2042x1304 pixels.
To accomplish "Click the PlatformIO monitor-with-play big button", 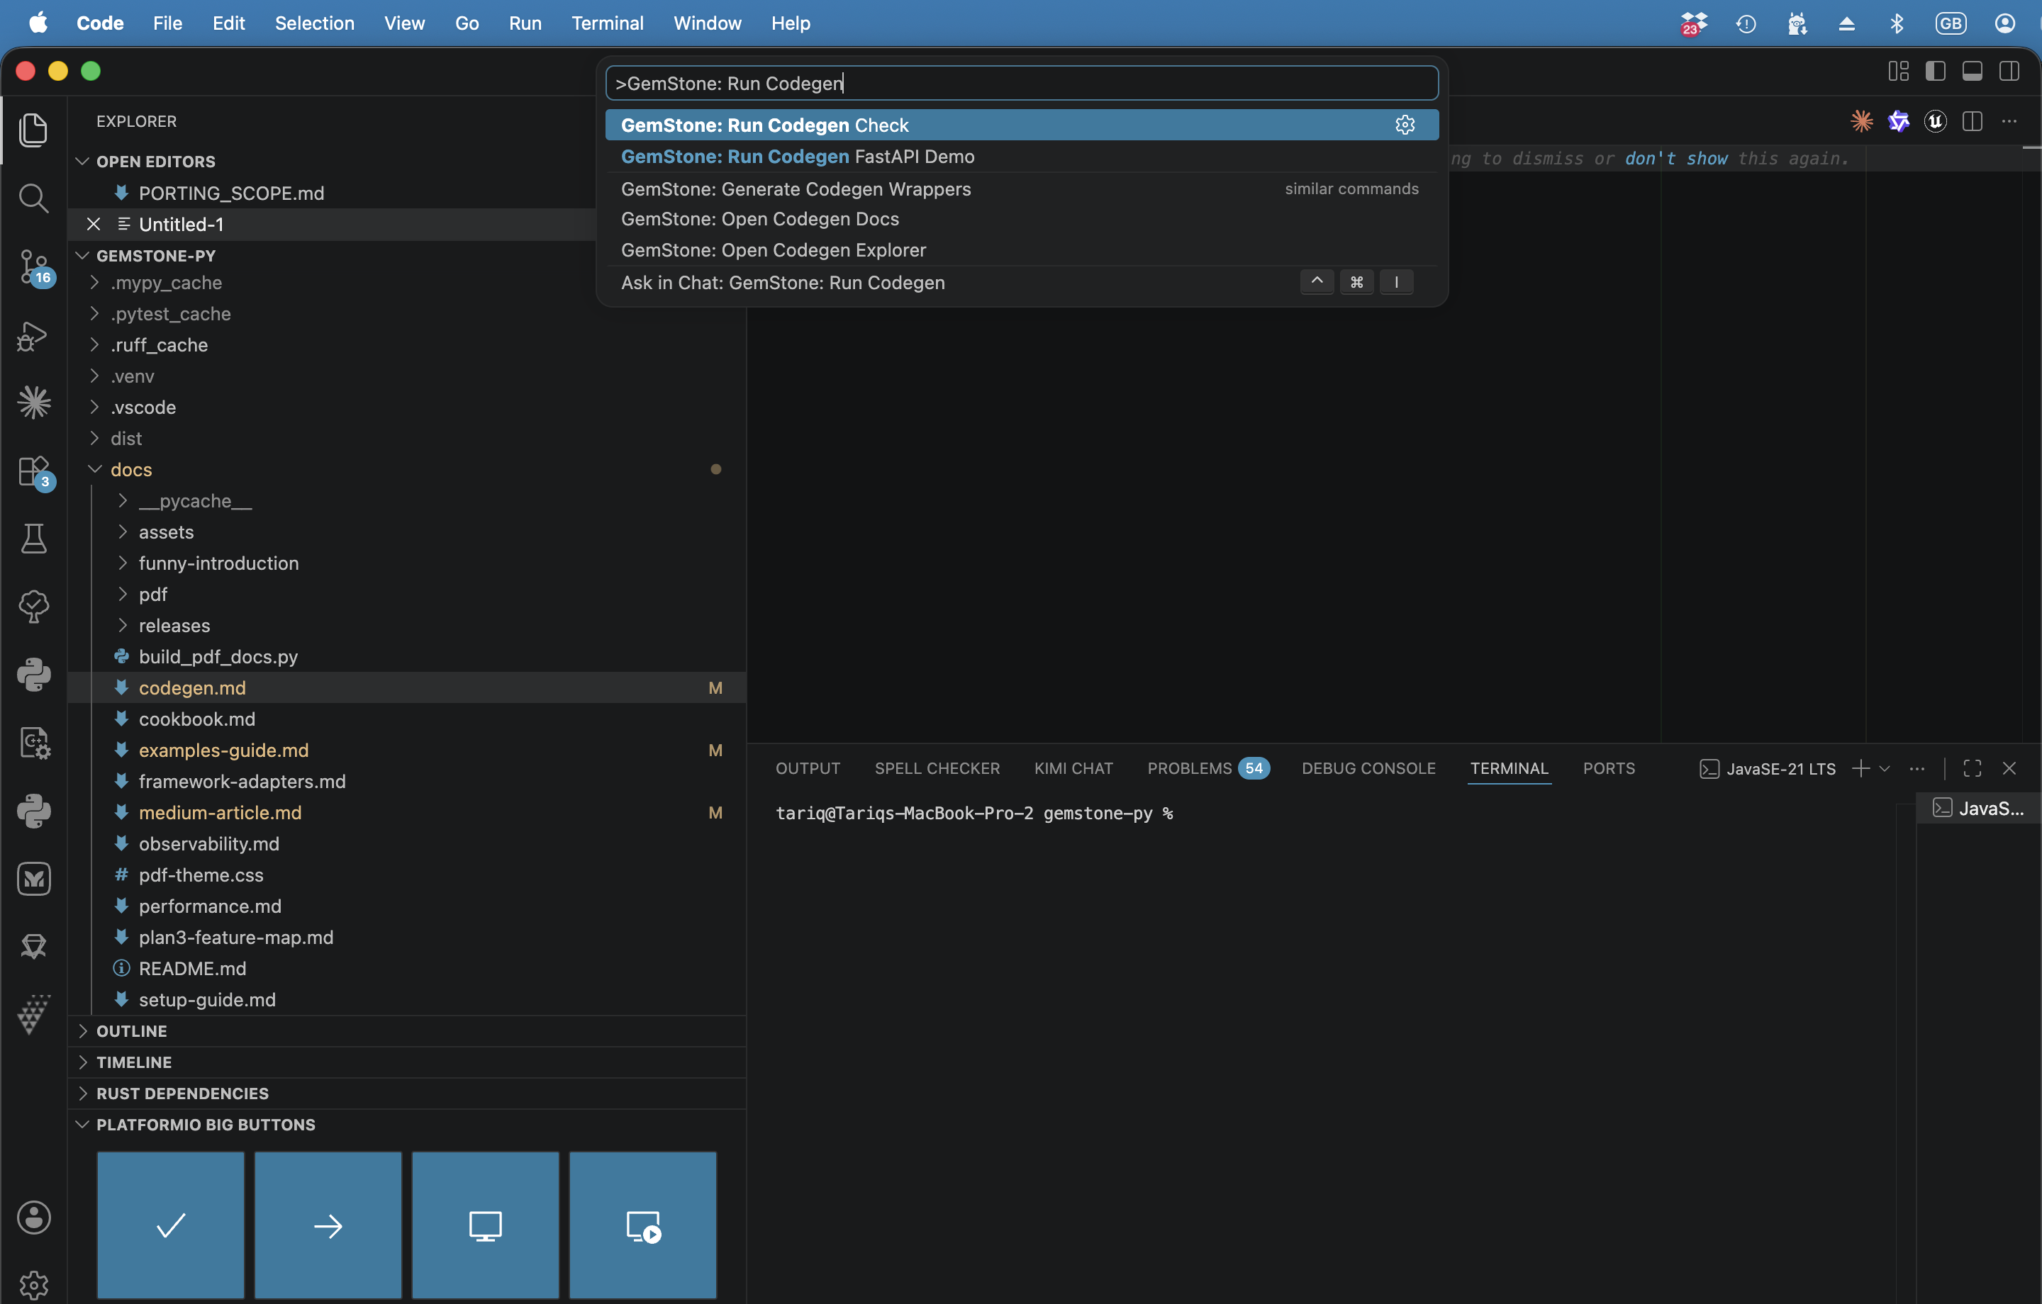I will pyautogui.click(x=643, y=1225).
